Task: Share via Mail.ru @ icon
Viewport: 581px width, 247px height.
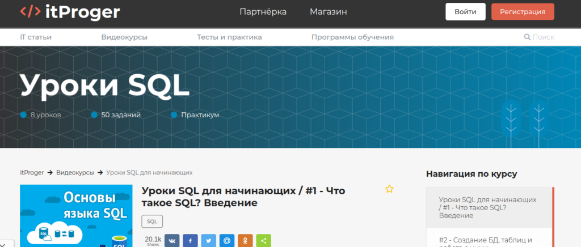Action: click(227, 240)
